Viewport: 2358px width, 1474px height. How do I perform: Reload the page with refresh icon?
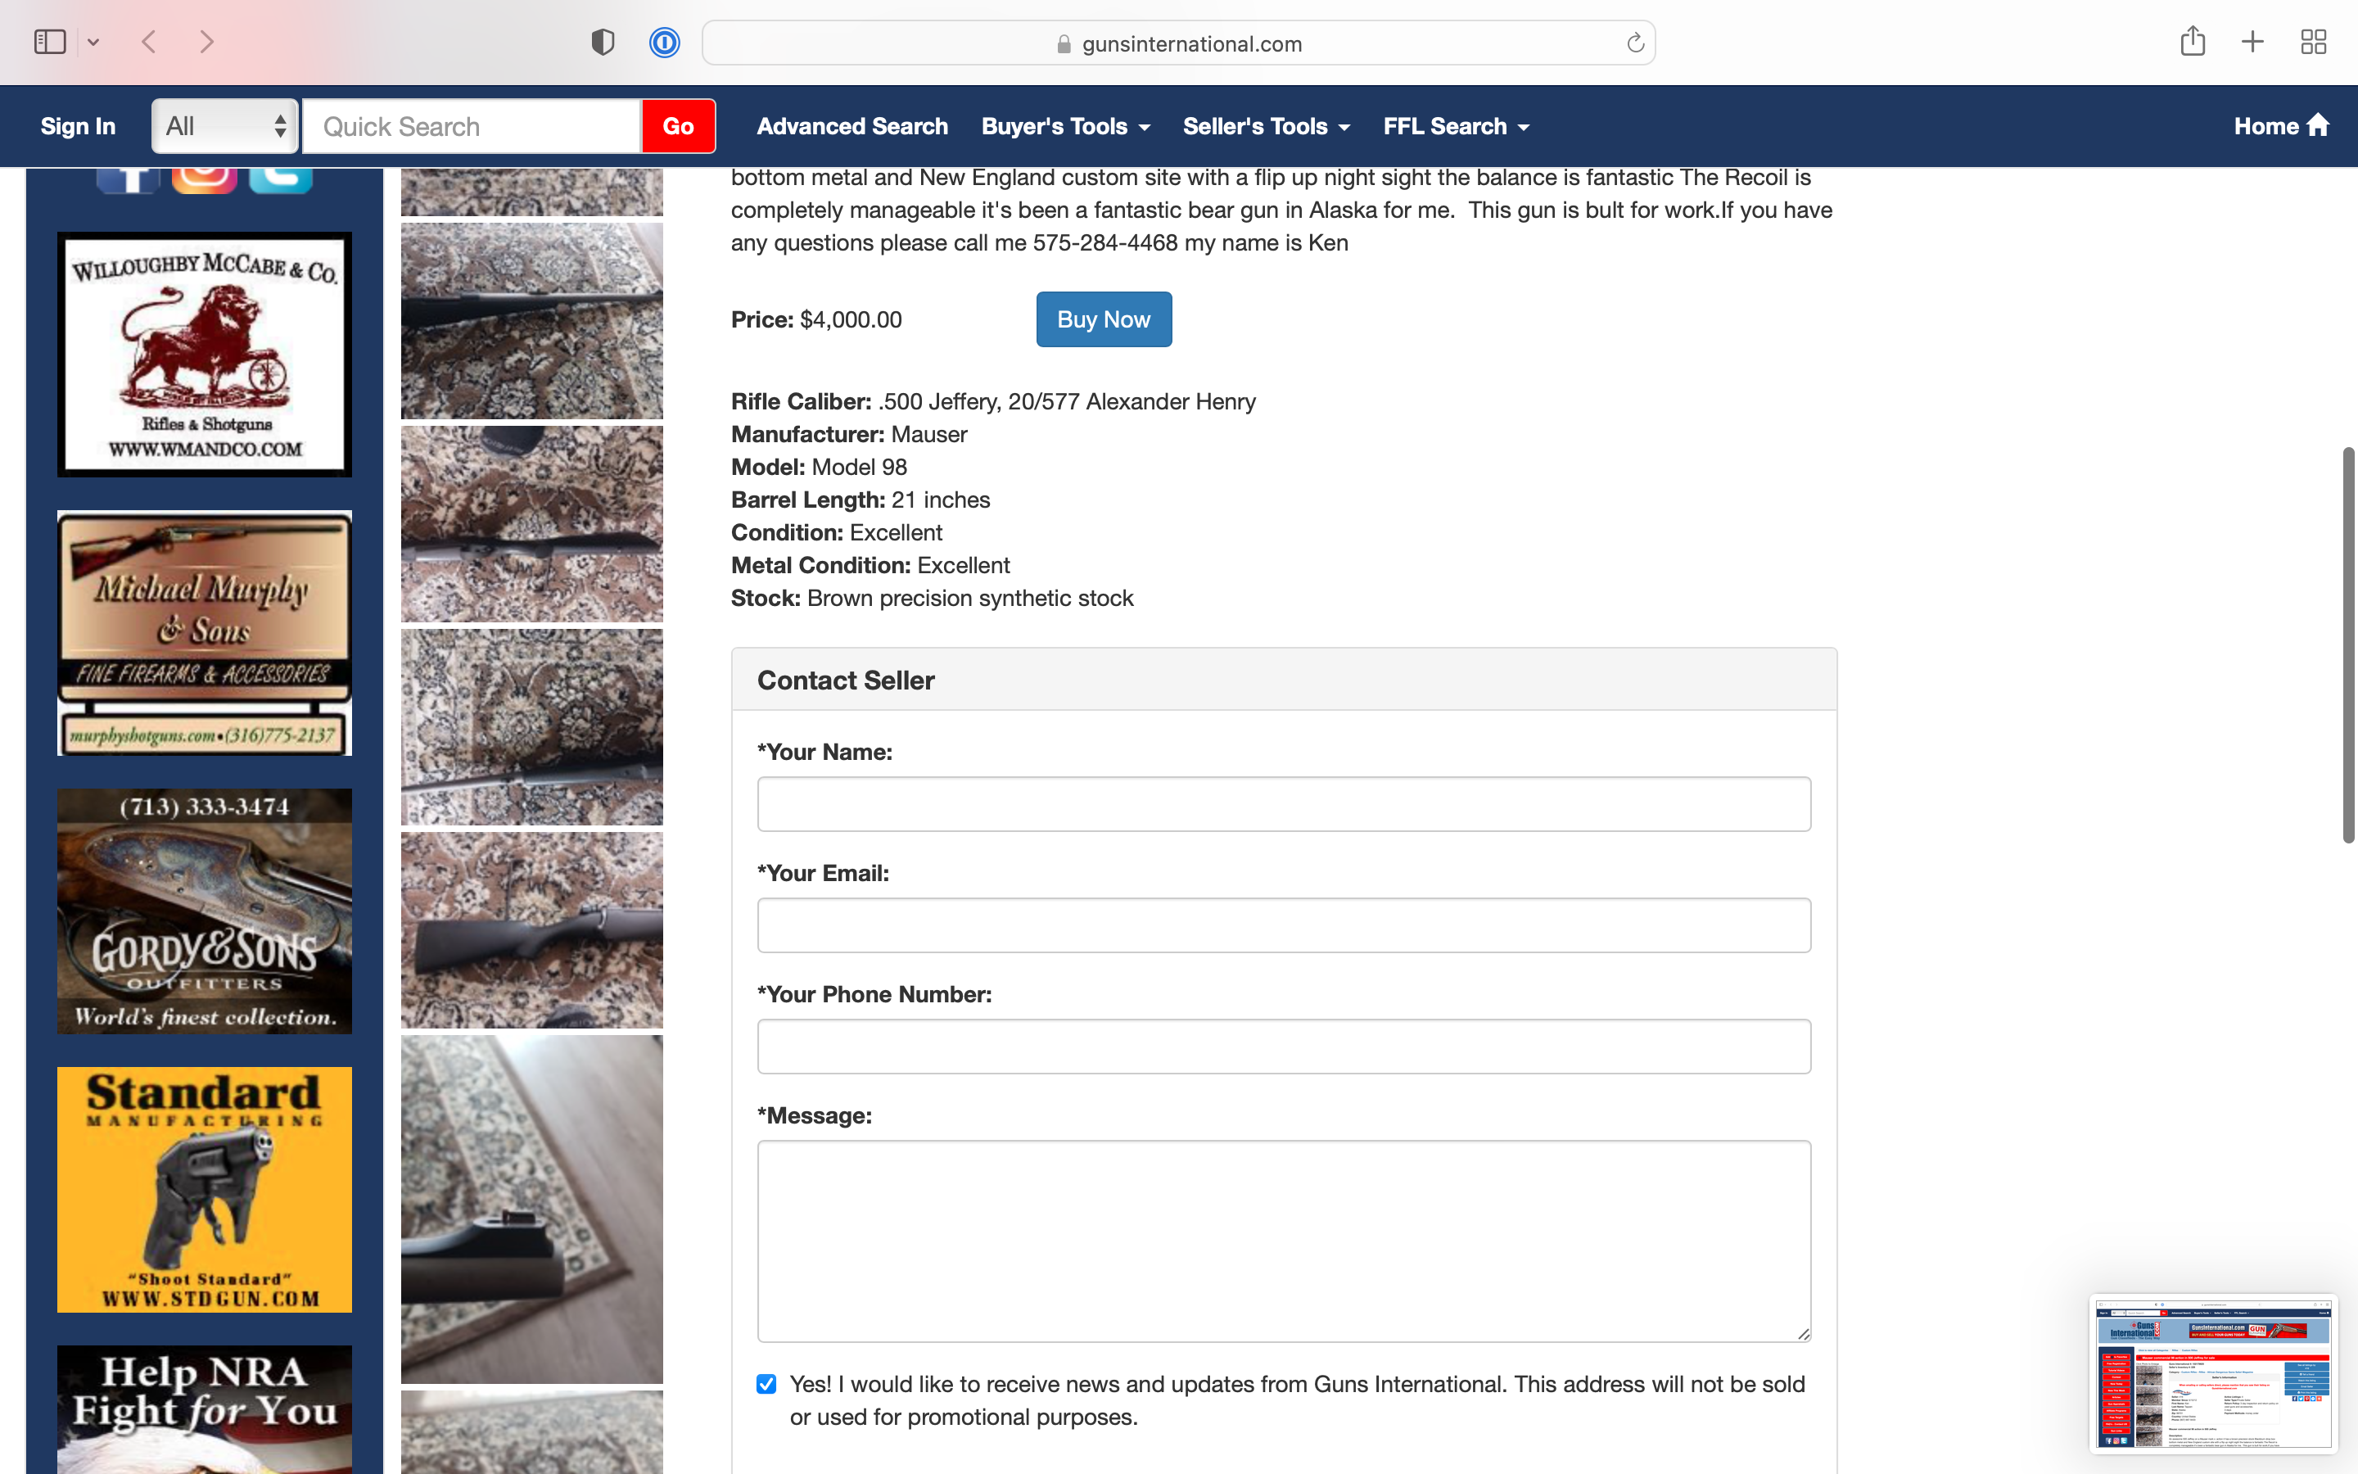tap(1635, 43)
